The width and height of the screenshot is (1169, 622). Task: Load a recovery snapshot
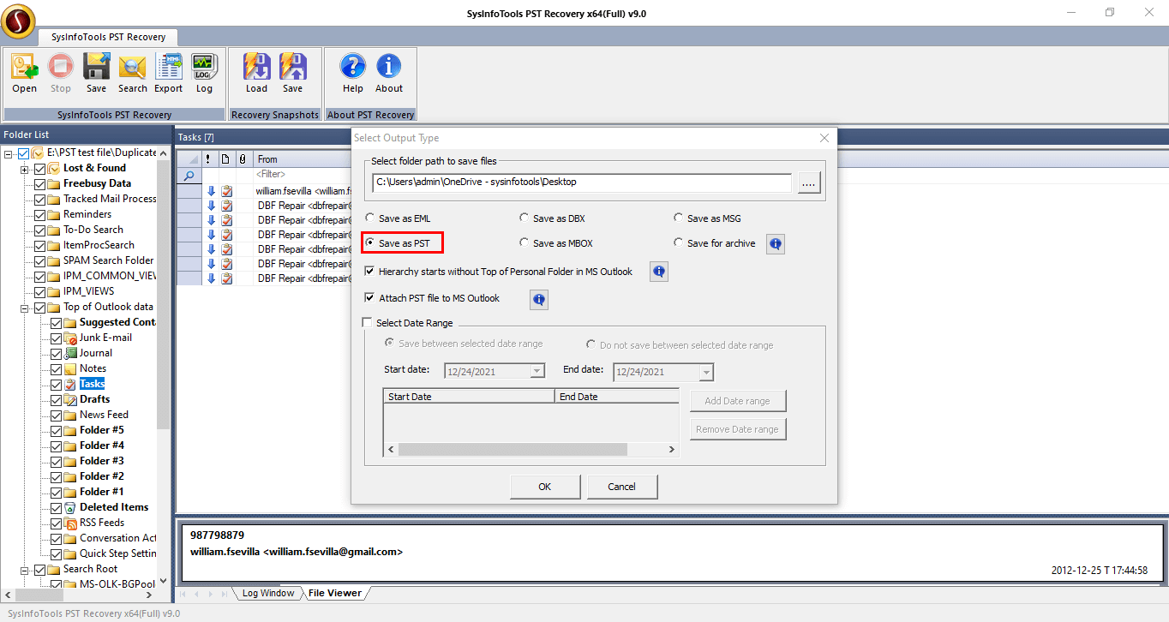pyautogui.click(x=256, y=73)
